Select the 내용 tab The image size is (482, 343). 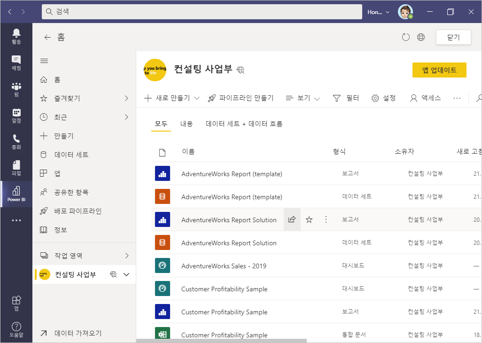click(187, 124)
